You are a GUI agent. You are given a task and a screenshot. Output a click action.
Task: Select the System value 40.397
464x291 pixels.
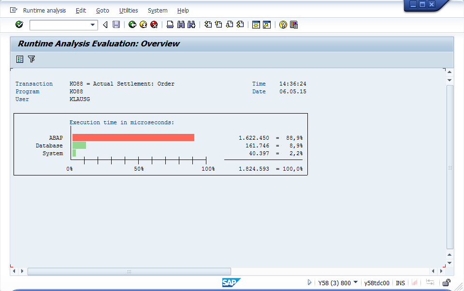point(259,153)
